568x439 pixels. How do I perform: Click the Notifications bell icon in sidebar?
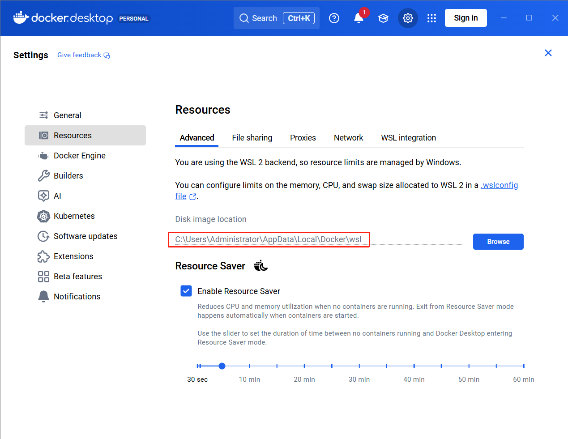[x=43, y=296]
